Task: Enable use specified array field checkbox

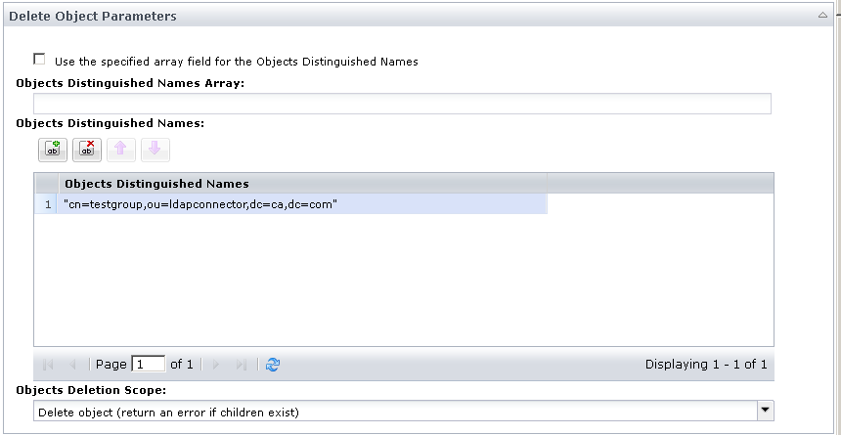Action: (x=40, y=60)
